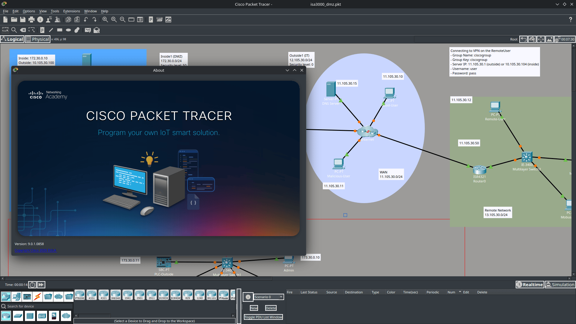Open the Extensions menu

point(71,11)
